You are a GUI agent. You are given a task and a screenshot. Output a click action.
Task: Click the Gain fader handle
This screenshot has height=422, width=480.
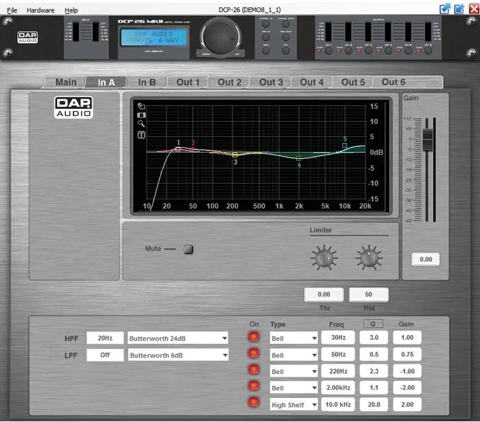(x=427, y=140)
